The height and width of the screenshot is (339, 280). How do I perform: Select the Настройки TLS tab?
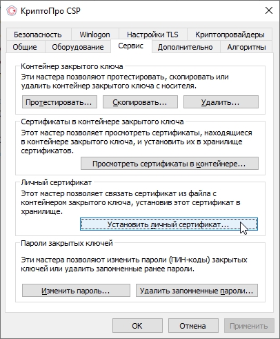[x=152, y=35]
